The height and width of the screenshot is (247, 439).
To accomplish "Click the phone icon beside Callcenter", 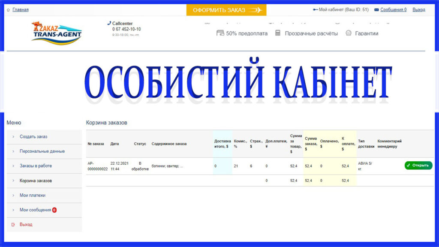I will (x=109, y=23).
